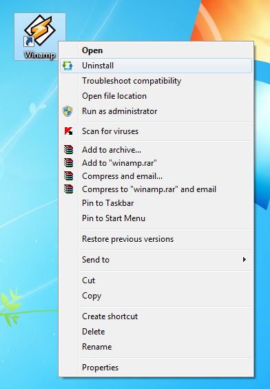
Task: Choose Run as administrator
Action: pos(156,111)
